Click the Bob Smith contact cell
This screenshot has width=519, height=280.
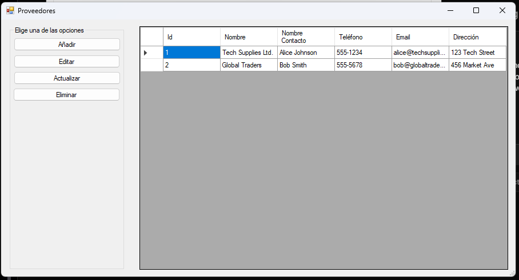pyautogui.click(x=306, y=65)
